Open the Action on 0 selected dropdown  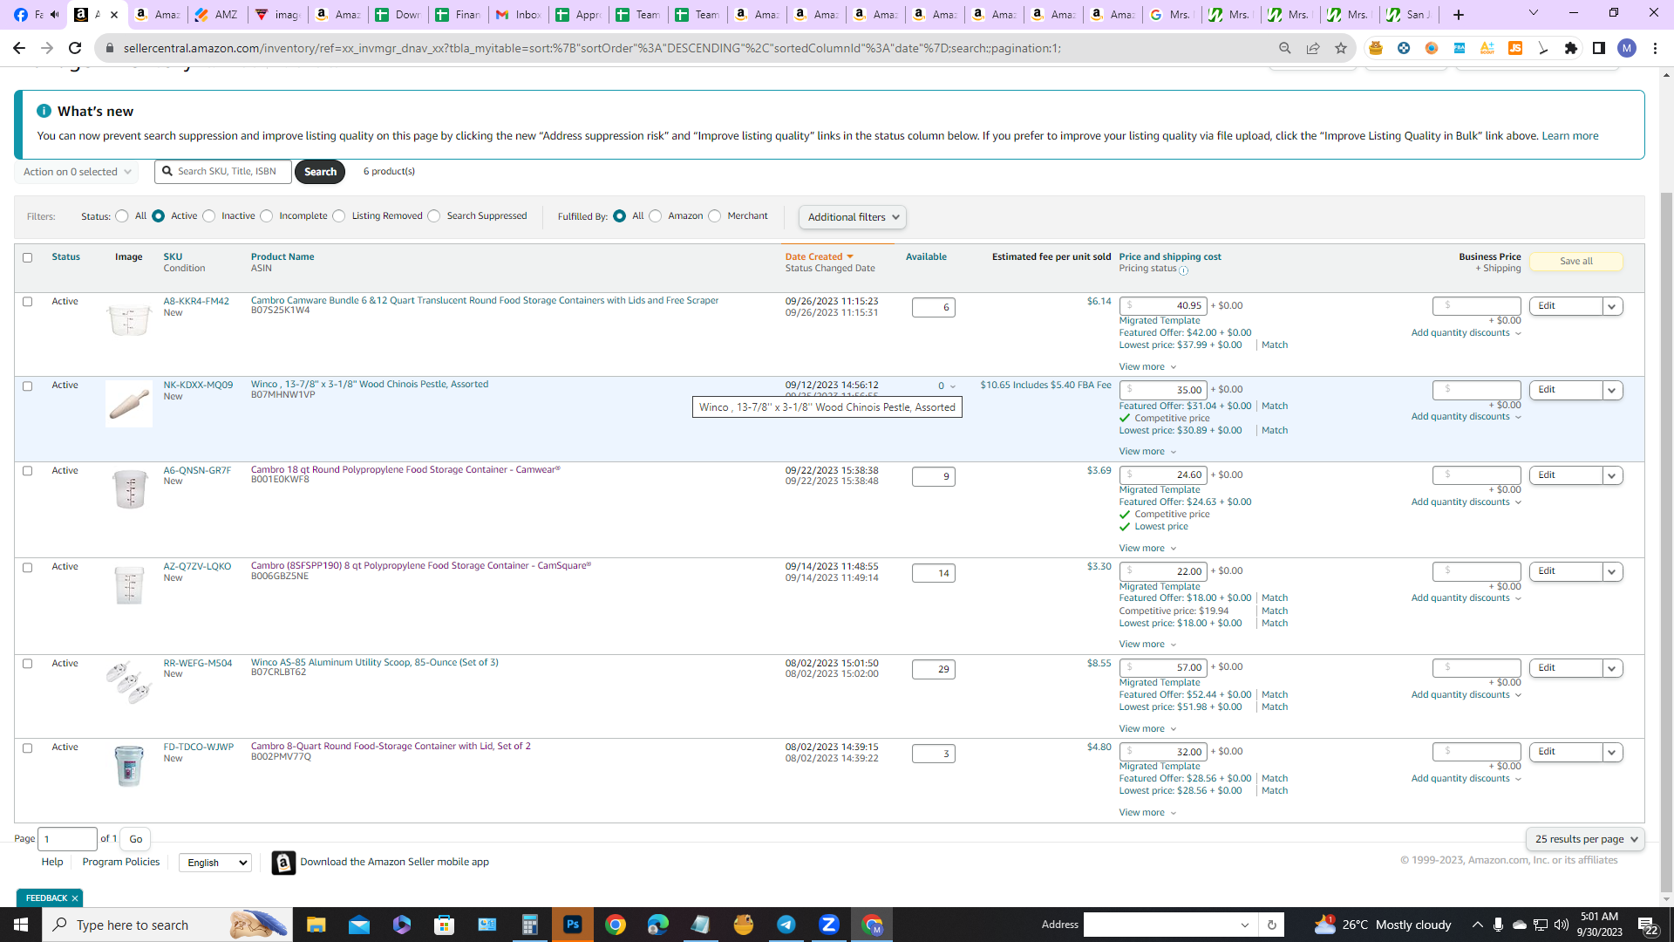(77, 172)
